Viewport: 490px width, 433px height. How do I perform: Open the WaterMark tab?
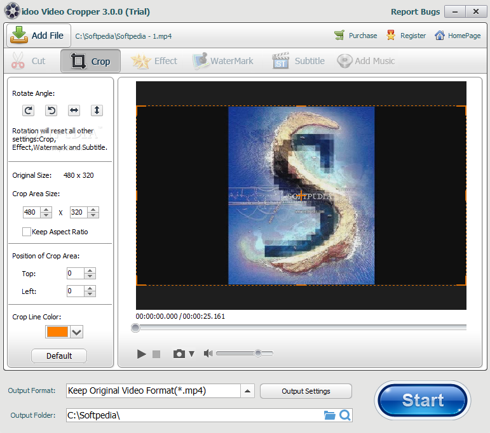(223, 61)
